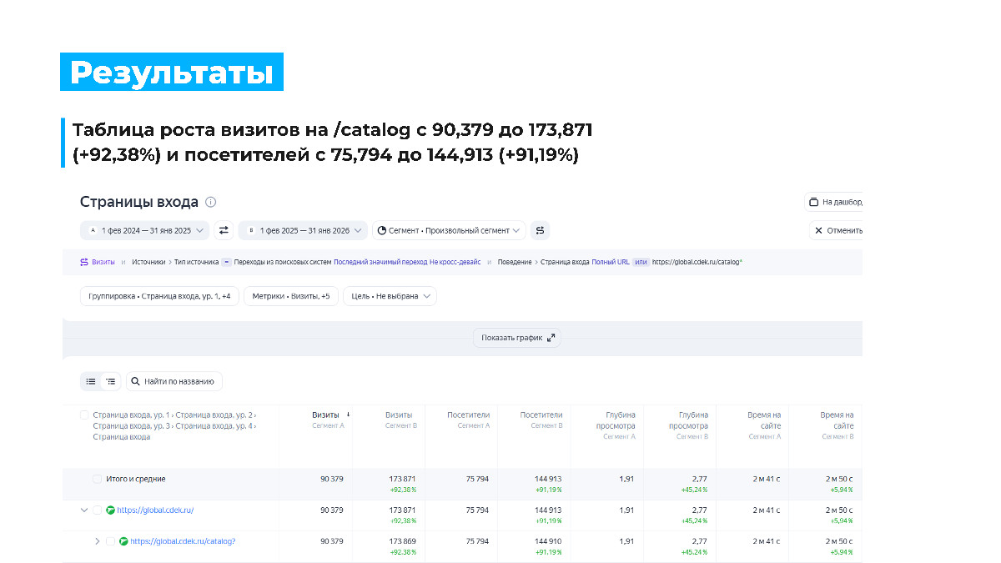The width and height of the screenshot is (1001, 563).
Task: Click the info icon beside Страницы входа
Action: [x=211, y=202]
